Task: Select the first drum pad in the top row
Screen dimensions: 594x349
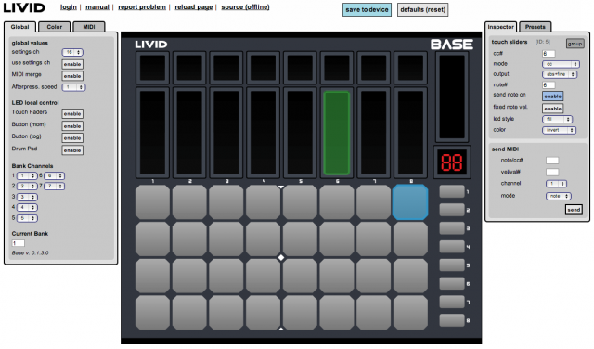Action: 152,202
